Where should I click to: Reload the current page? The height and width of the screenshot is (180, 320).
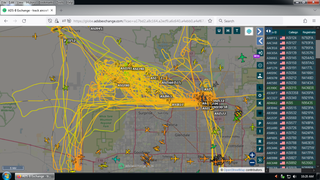(24, 21)
